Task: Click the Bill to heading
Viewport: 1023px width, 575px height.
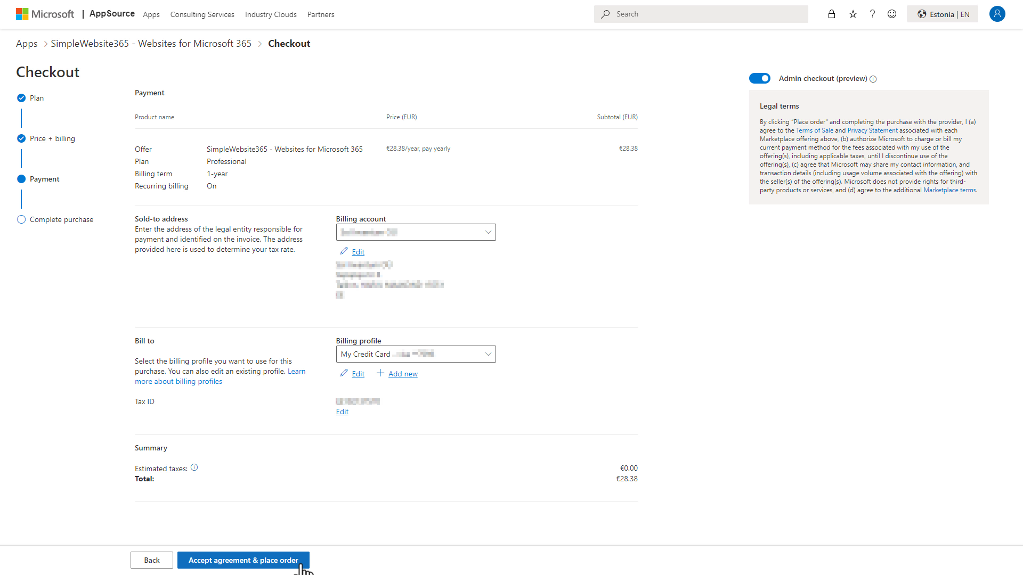Action: point(144,341)
